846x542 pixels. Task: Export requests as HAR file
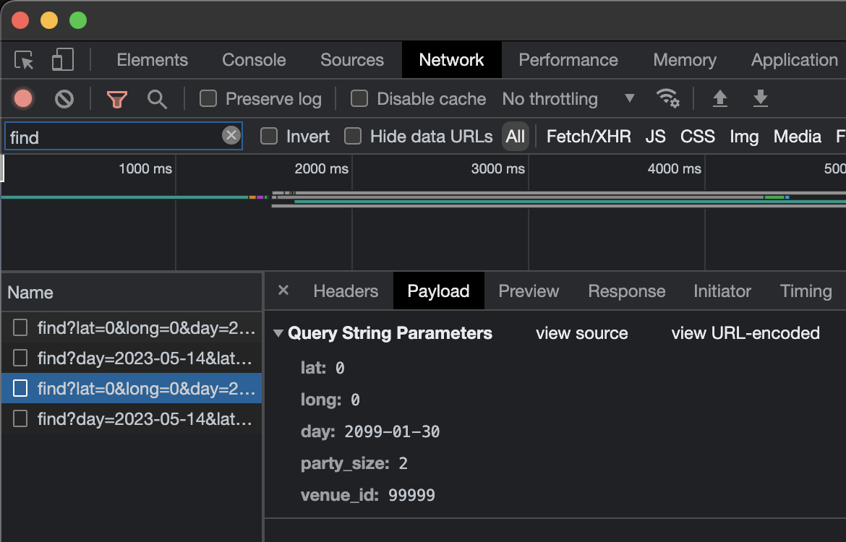point(760,99)
